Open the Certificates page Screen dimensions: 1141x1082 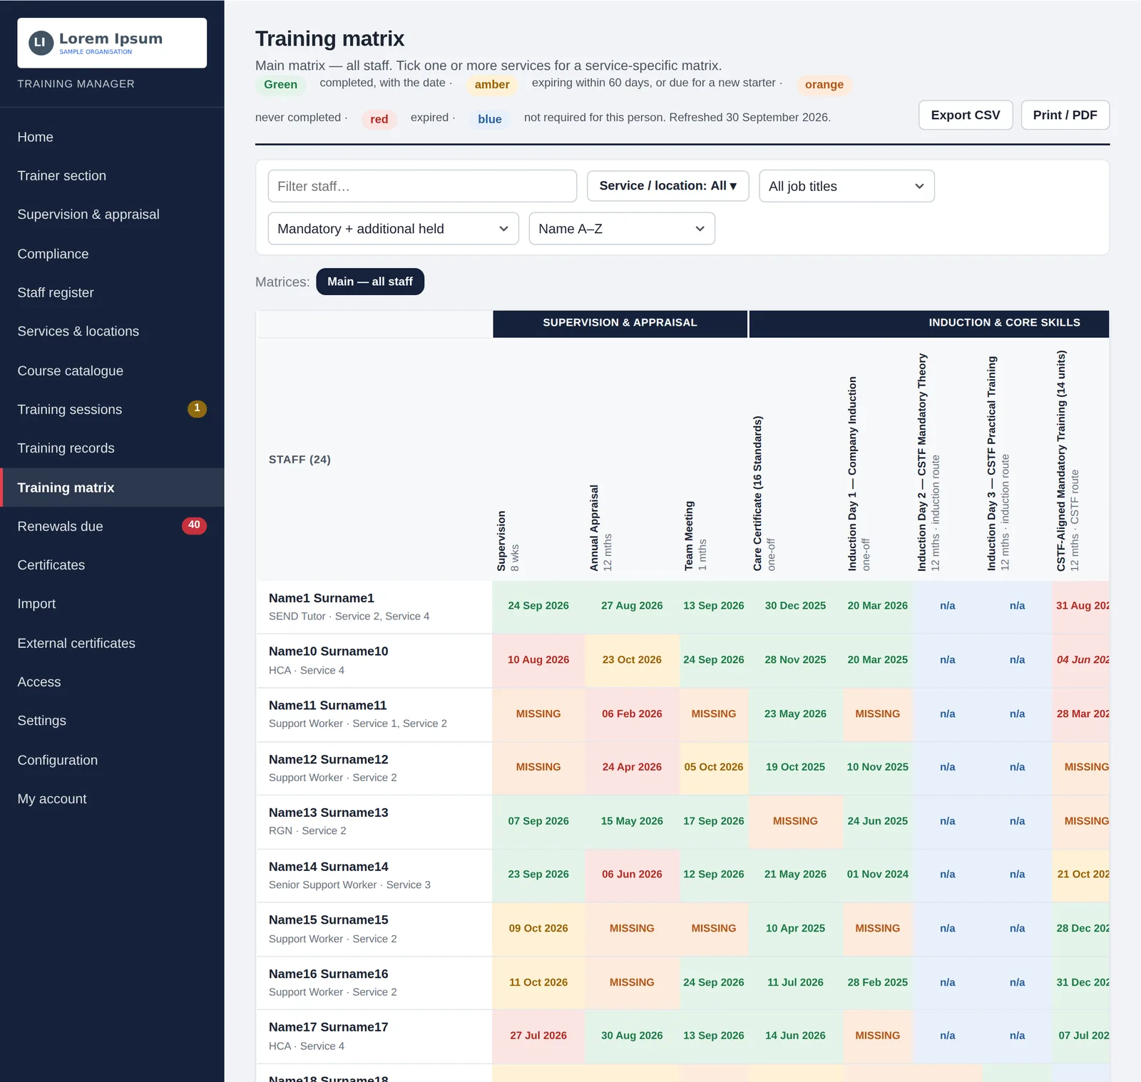tap(112, 565)
